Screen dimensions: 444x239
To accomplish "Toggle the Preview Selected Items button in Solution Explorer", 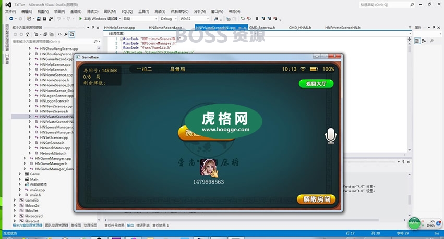I will pos(72,34).
